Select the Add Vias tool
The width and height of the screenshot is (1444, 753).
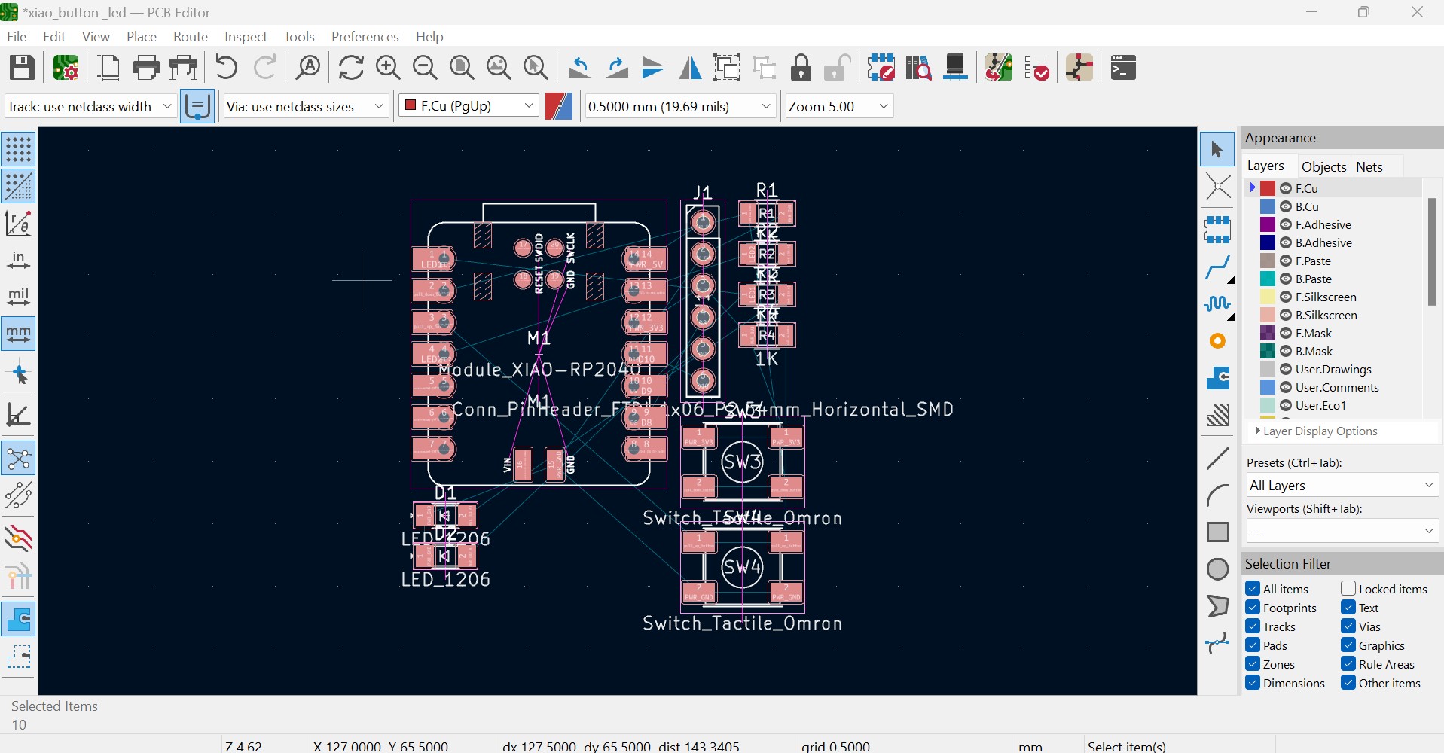[1217, 341]
